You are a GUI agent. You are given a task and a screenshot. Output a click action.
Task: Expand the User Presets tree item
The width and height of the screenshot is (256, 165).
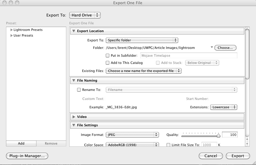click(x=11, y=36)
